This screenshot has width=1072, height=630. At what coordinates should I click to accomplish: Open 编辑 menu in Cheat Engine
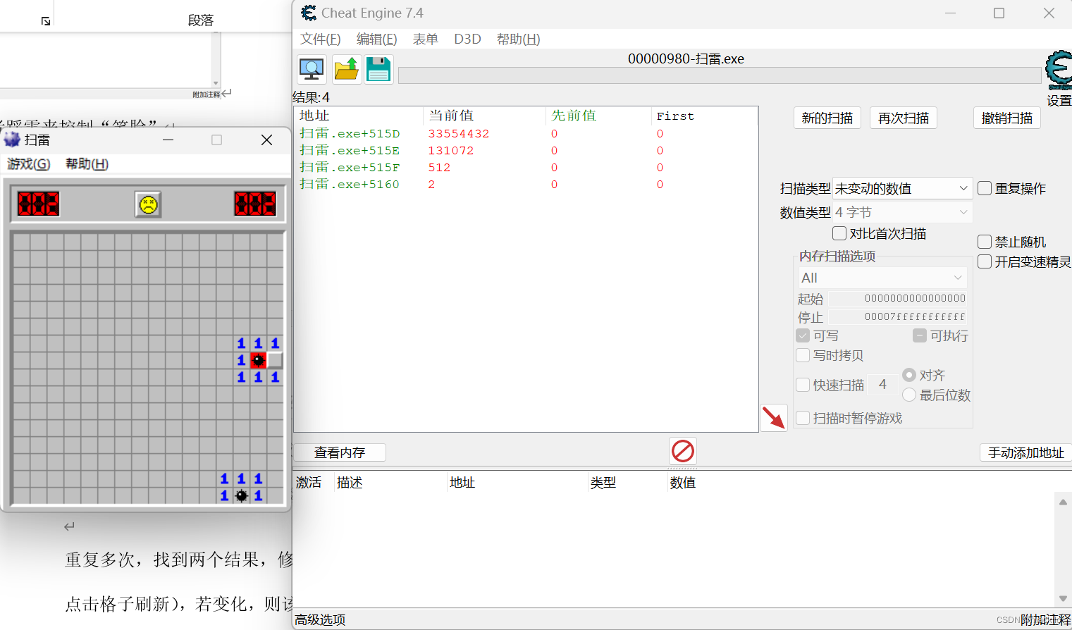click(x=377, y=39)
